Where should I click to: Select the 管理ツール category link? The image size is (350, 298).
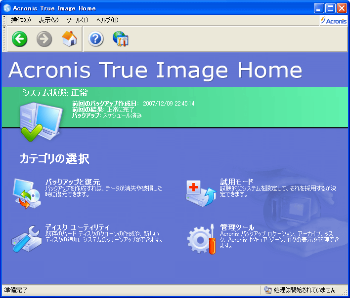[237, 227]
